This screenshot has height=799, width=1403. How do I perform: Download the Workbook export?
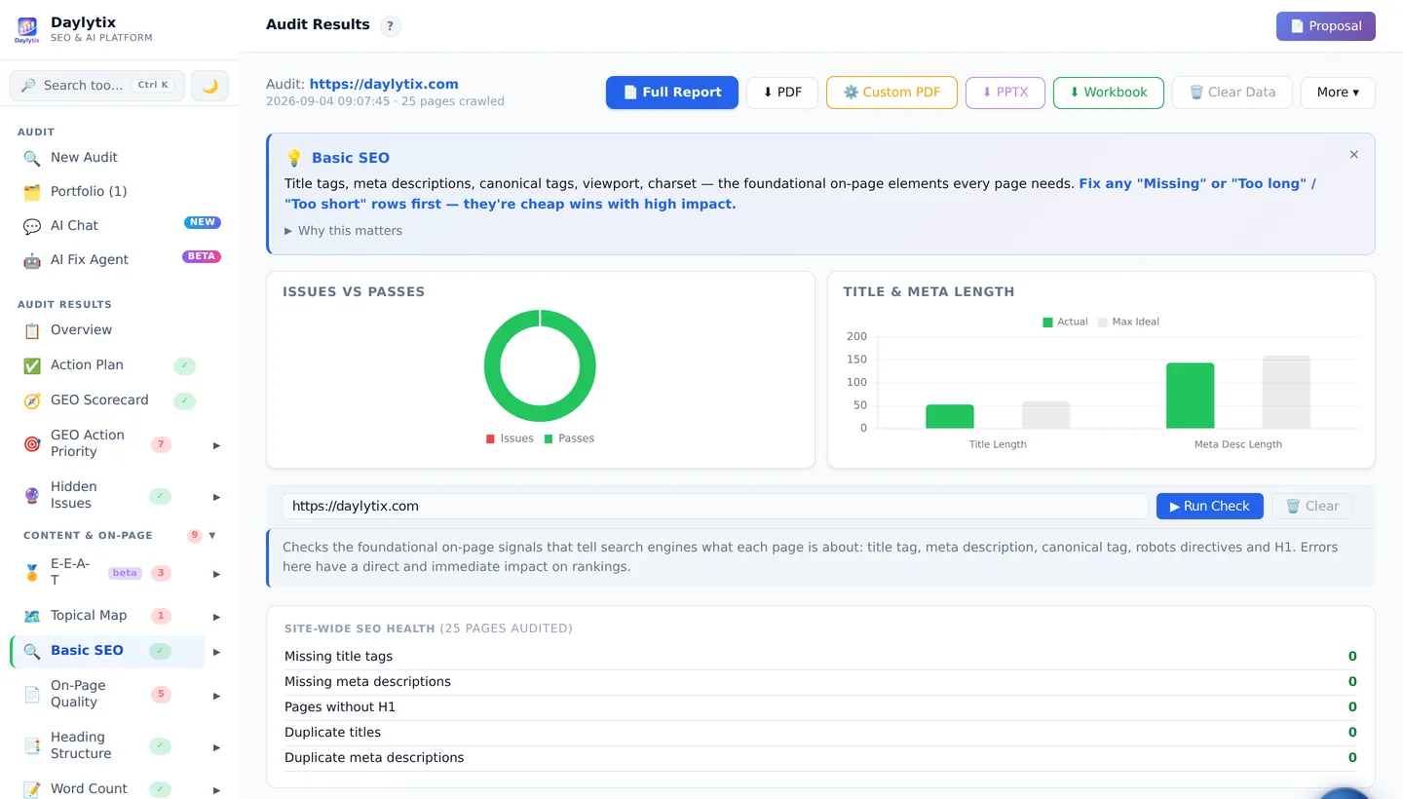(x=1109, y=93)
